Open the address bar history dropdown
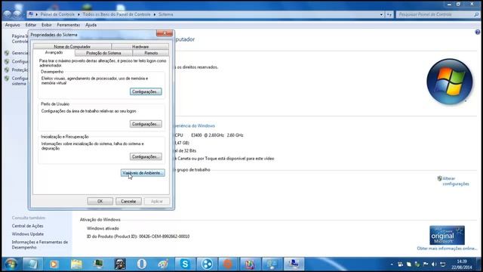The width and height of the screenshot is (483, 272). (381, 14)
